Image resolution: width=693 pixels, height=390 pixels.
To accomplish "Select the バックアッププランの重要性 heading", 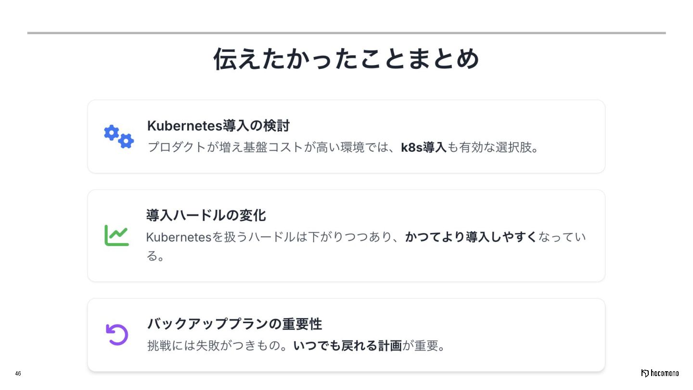I will click(234, 324).
